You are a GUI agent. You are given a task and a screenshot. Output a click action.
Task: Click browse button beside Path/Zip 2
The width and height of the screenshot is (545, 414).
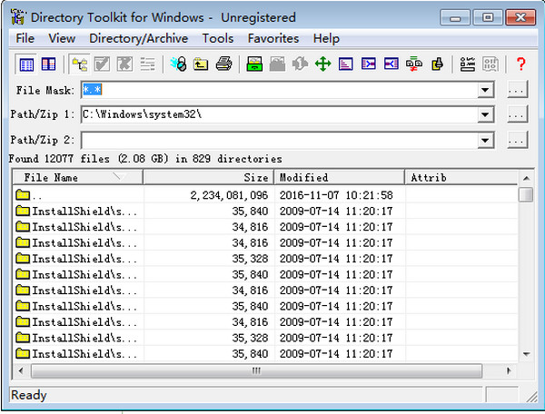tap(517, 140)
